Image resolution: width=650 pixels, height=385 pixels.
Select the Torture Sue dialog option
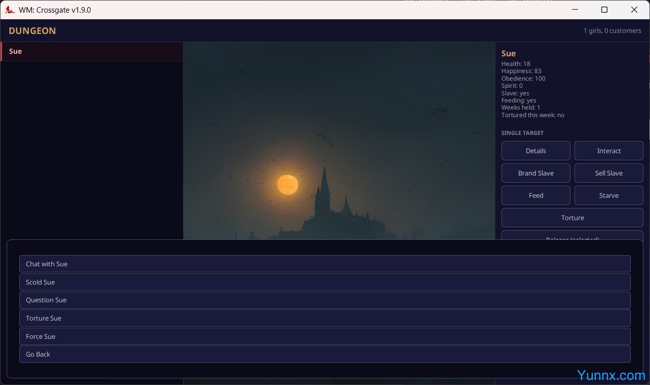click(324, 318)
